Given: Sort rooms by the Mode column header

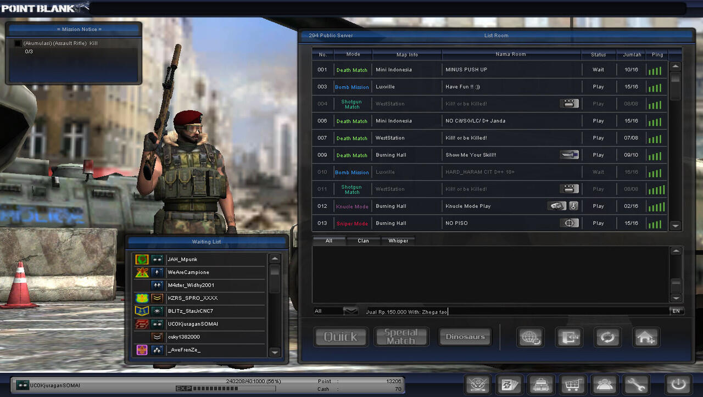Looking at the screenshot, I should [x=353, y=54].
